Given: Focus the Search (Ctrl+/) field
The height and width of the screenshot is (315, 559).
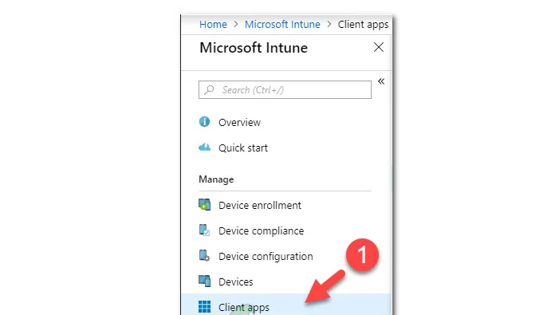Looking at the screenshot, I should point(285,90).
